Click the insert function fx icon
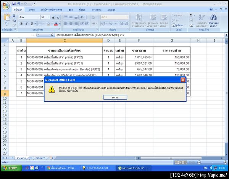Viewport: 229px width, 179px height. click(52, 35)
